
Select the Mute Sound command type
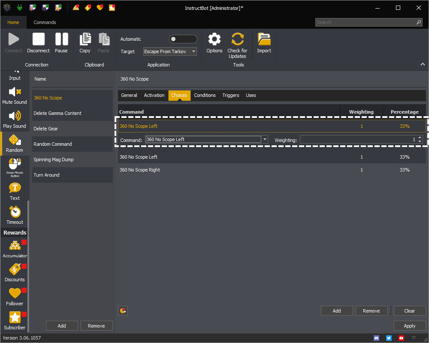15,96
